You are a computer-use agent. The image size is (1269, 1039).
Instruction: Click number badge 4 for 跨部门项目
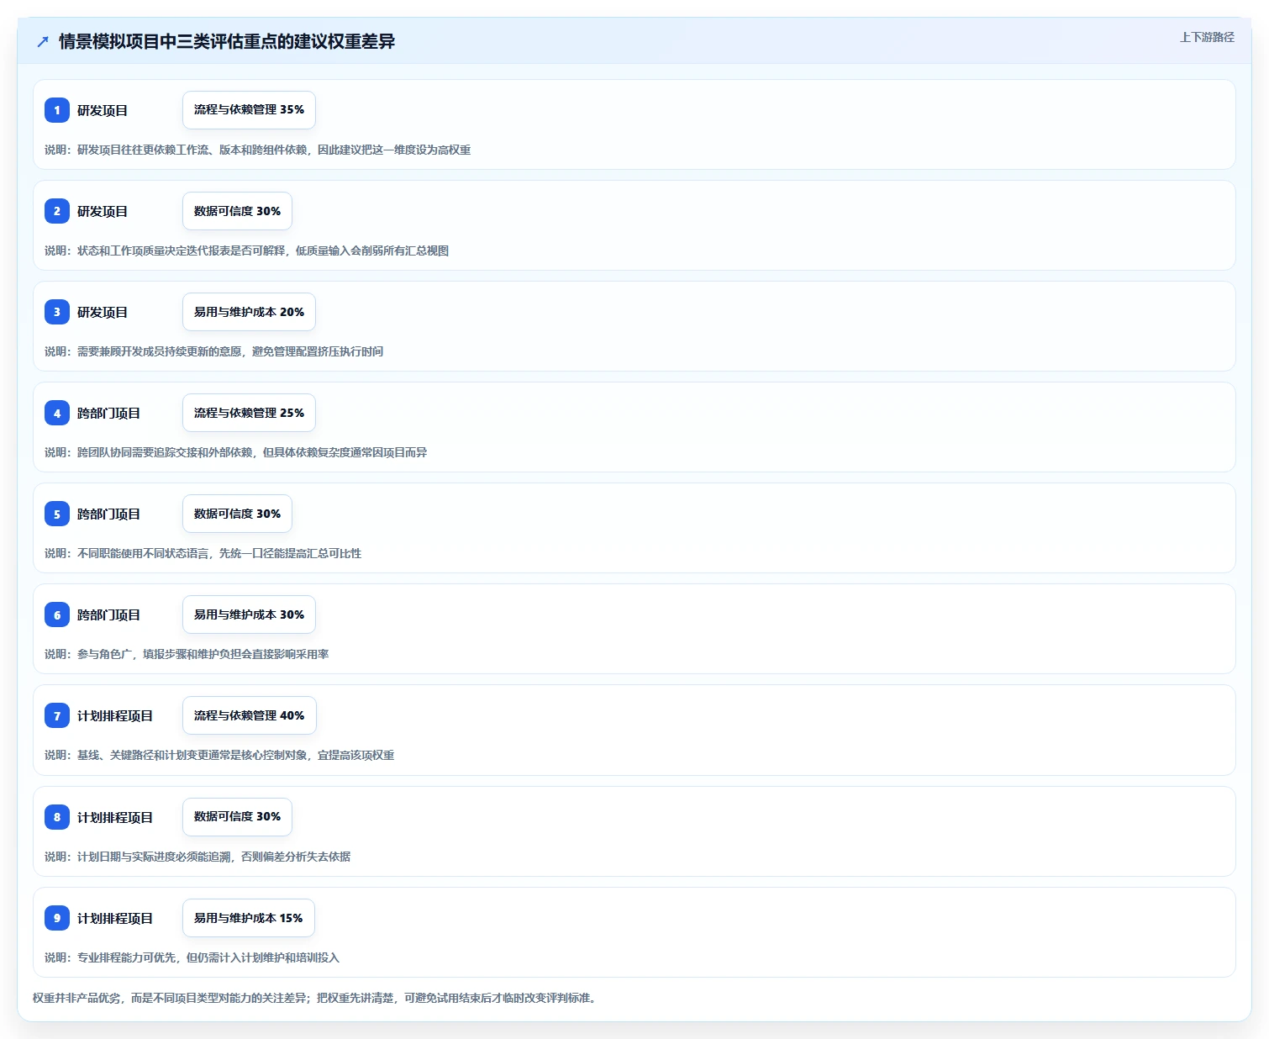pyautogui.click(x=57, y=413)
